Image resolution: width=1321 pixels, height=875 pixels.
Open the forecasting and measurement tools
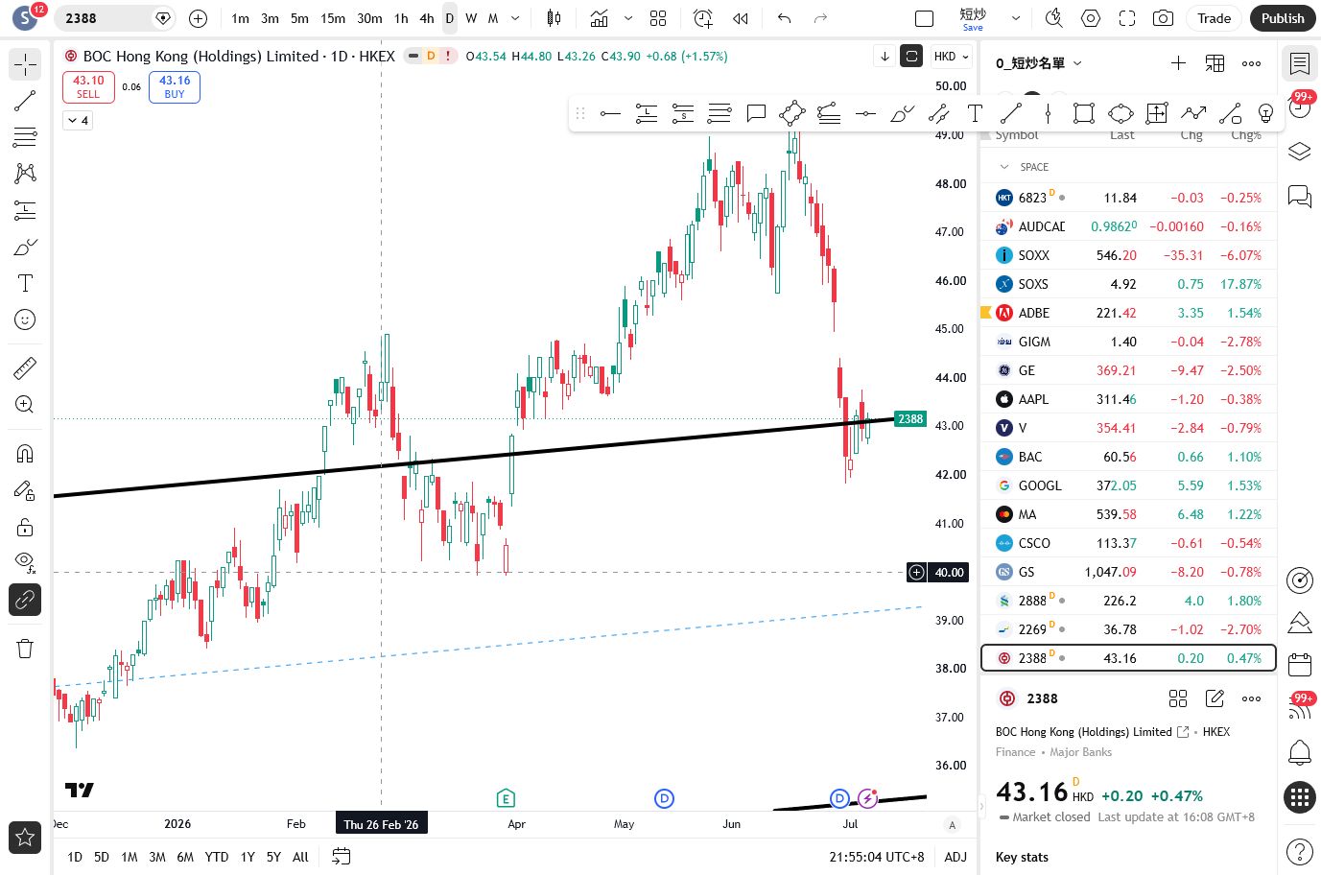[25, 210]
